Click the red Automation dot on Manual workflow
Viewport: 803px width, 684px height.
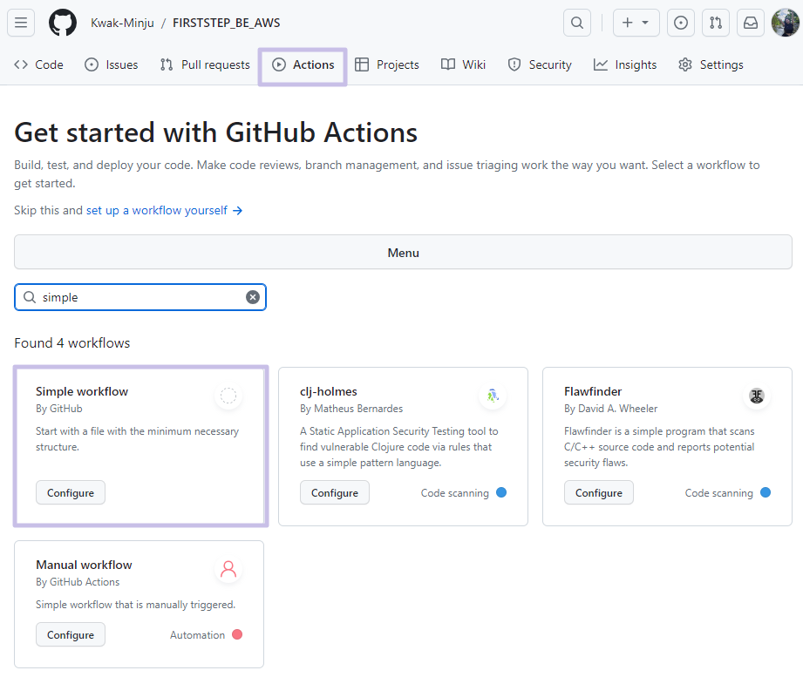[x=237, y=635]
